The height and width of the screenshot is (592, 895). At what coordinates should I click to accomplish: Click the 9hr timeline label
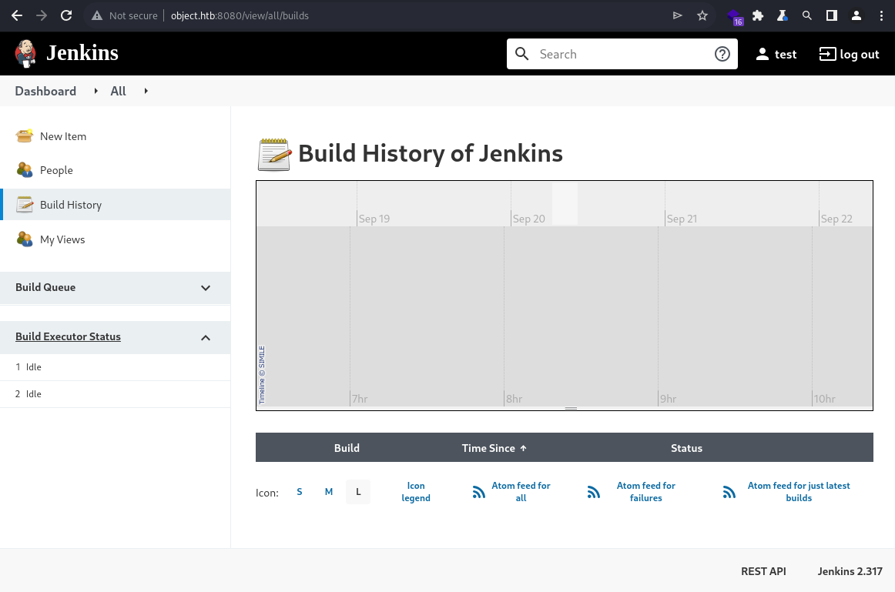[669, 399]
